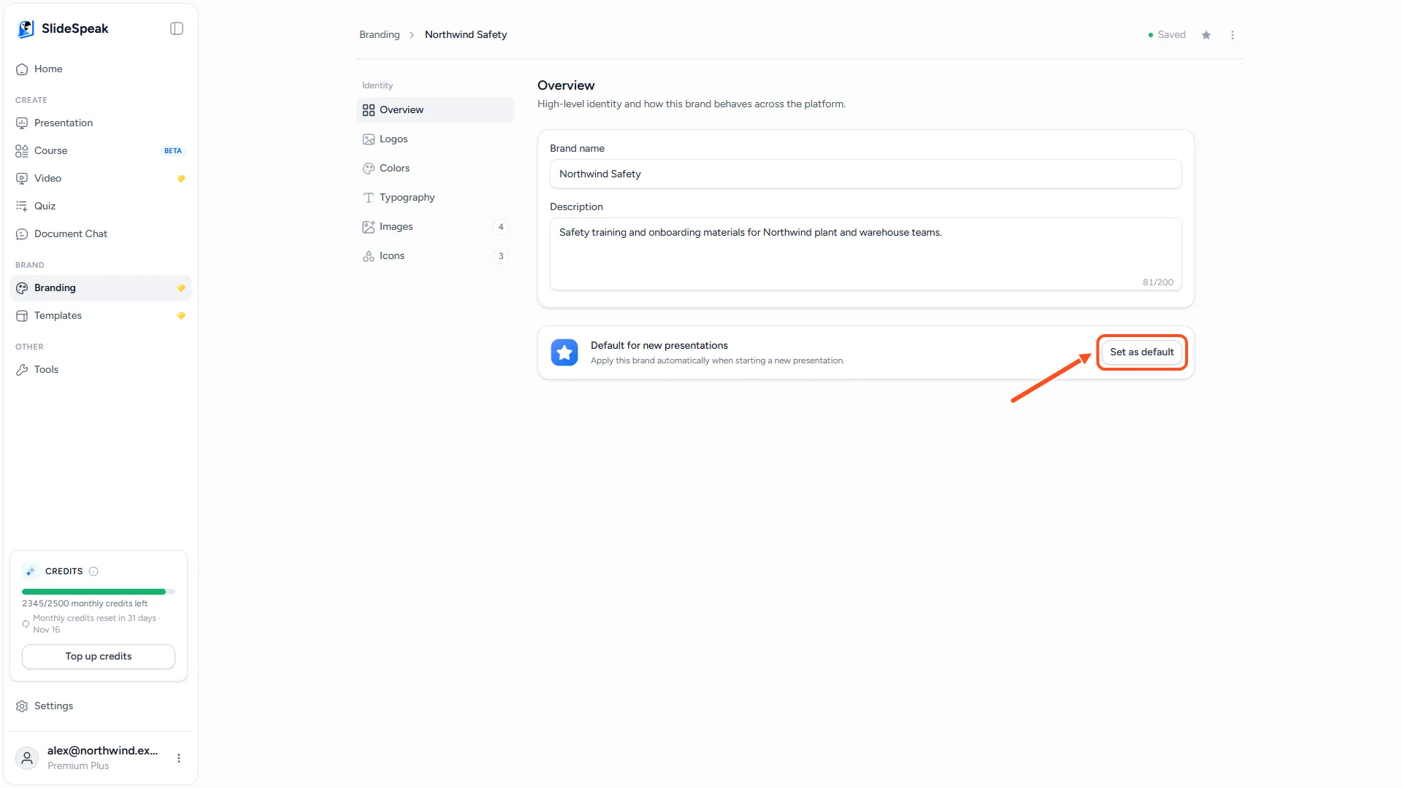Click the 2345/2500 monthly credits left text
Screen dimensions: 1402x788
pos(85,603)
